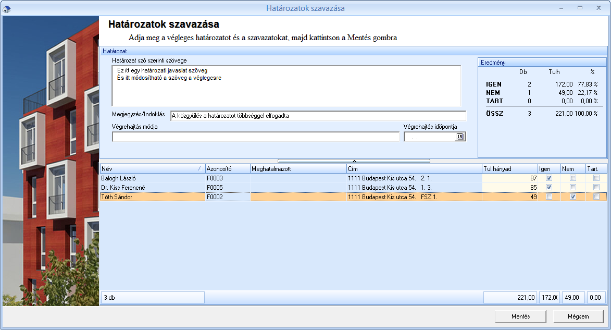The width and height of the screenshot is (611, 330).
Task: Click the F0002 identifier cell
Action: pyautogui.click(x=228, y=197)
